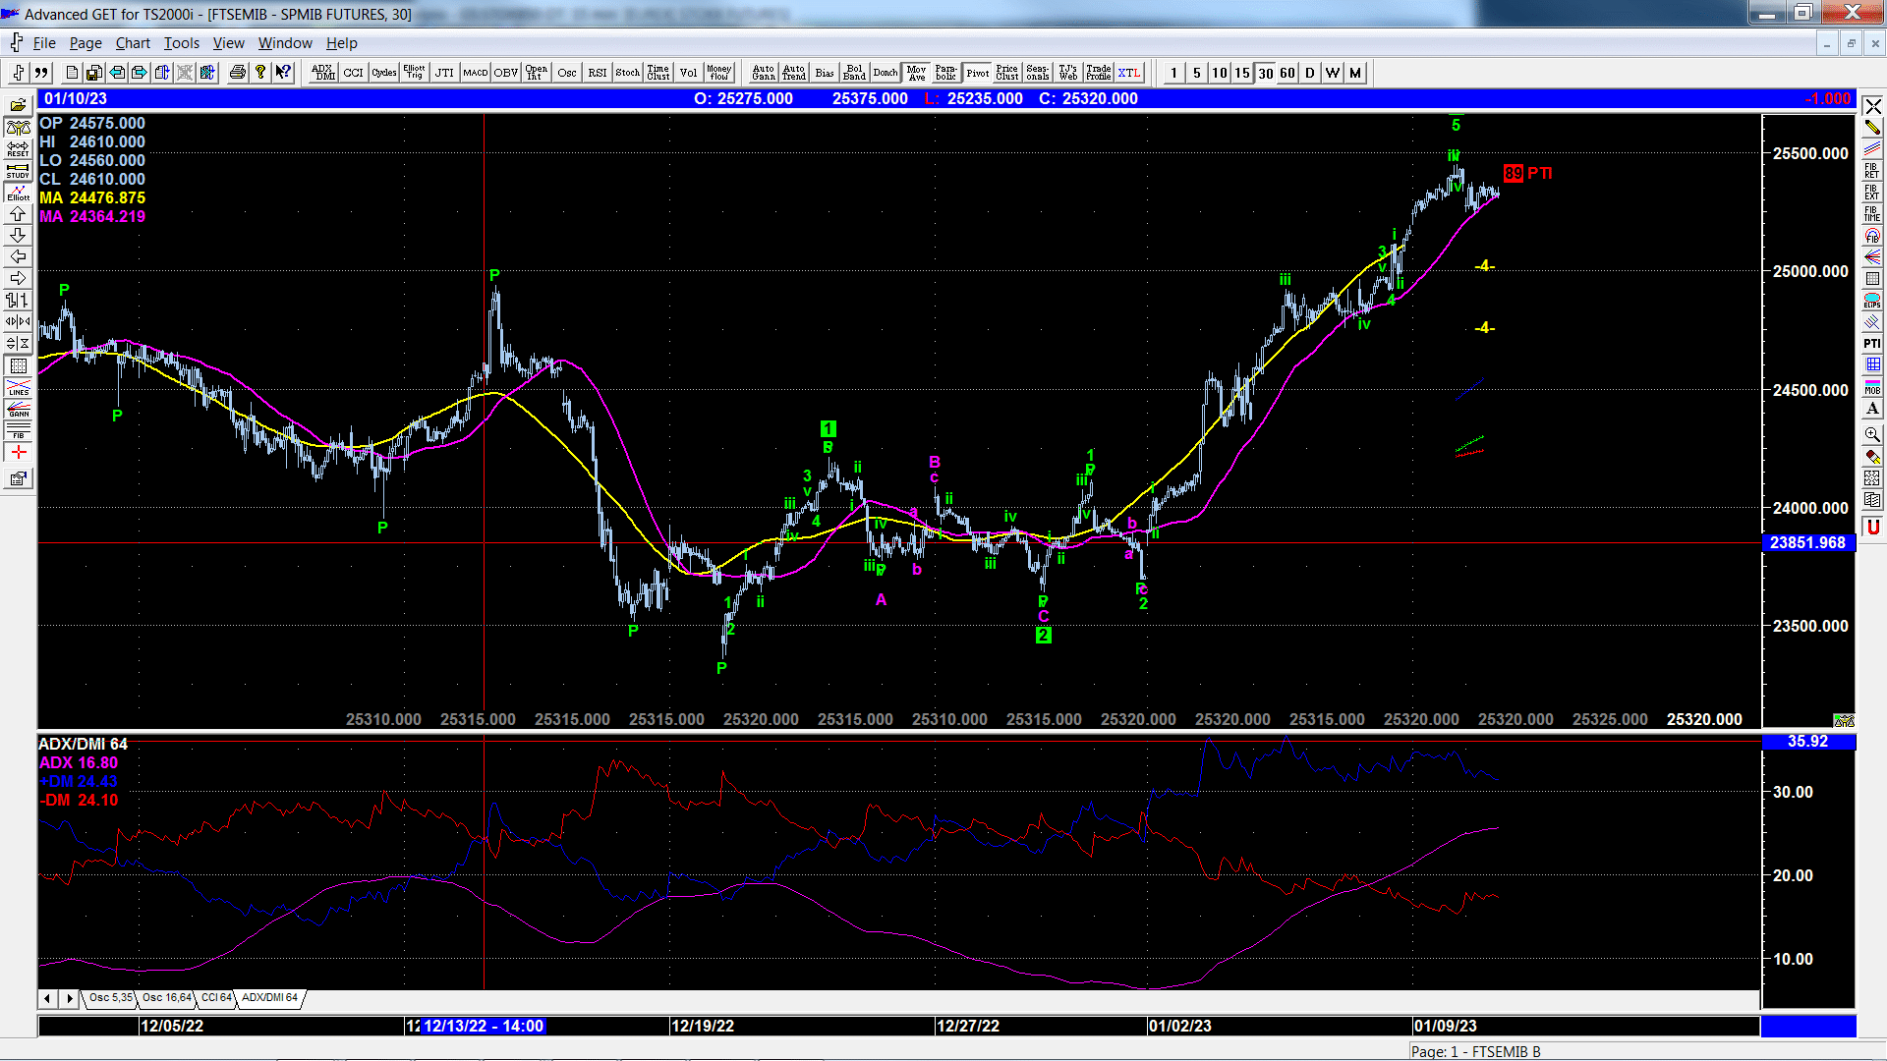Open the Chart menu
The width and height of the screenshot is (1887, 1061).
pos(133,43)
